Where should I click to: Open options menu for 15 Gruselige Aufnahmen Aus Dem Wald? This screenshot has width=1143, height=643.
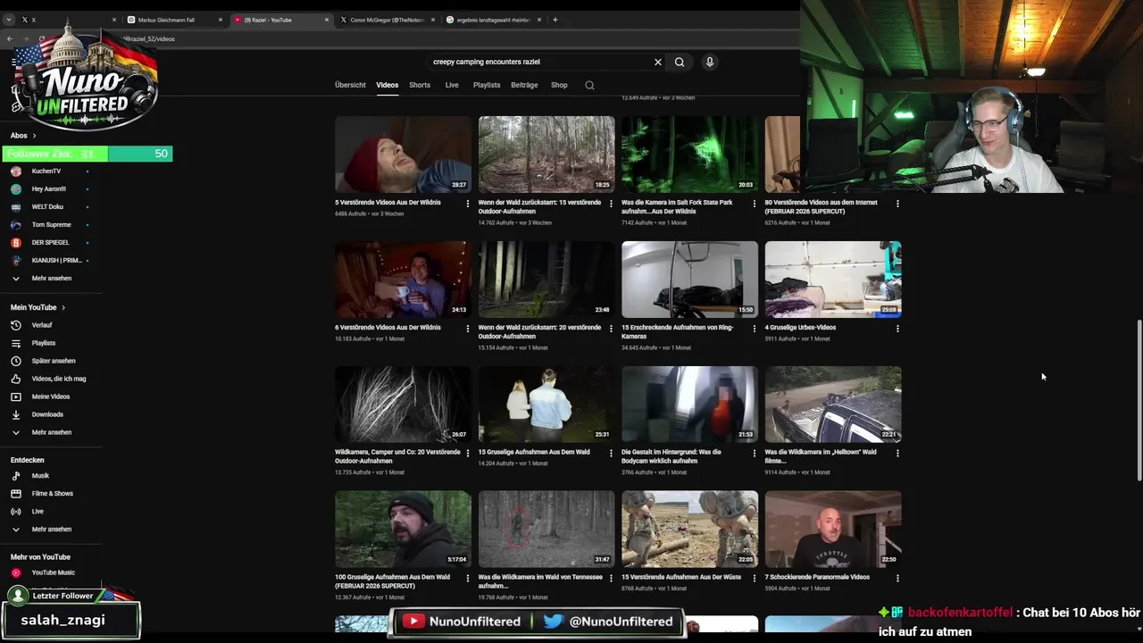[611, 454]
